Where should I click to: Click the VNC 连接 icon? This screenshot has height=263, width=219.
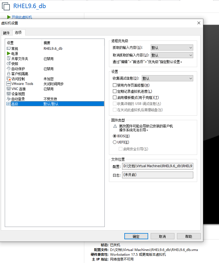click(x=9, y=89)
